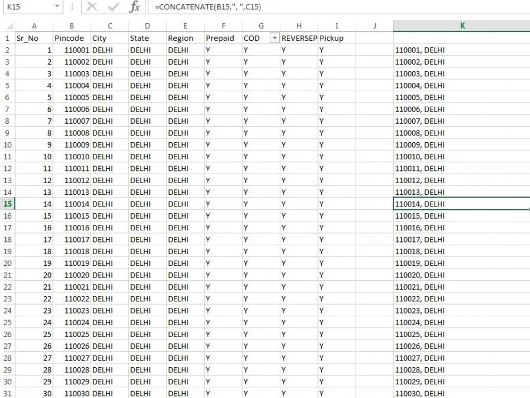Click cell B2 containing 110001

tap(72, 50)
